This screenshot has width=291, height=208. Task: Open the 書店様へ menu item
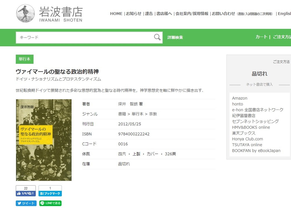(164, 13)
